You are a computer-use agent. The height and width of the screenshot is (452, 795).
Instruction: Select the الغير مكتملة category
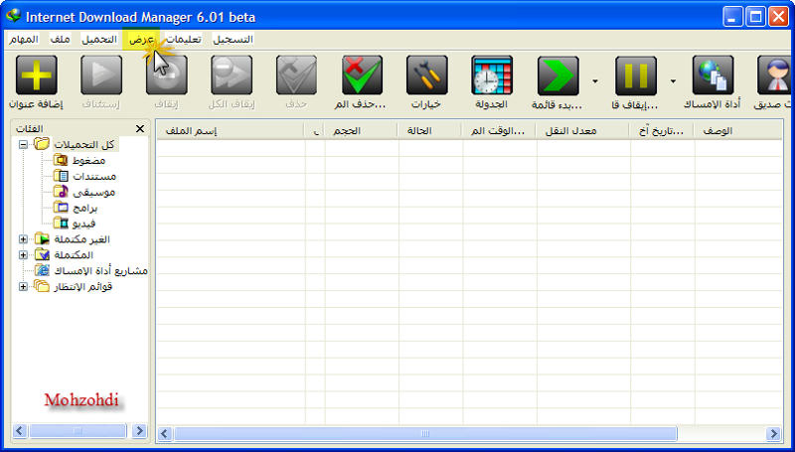(81, 238)
